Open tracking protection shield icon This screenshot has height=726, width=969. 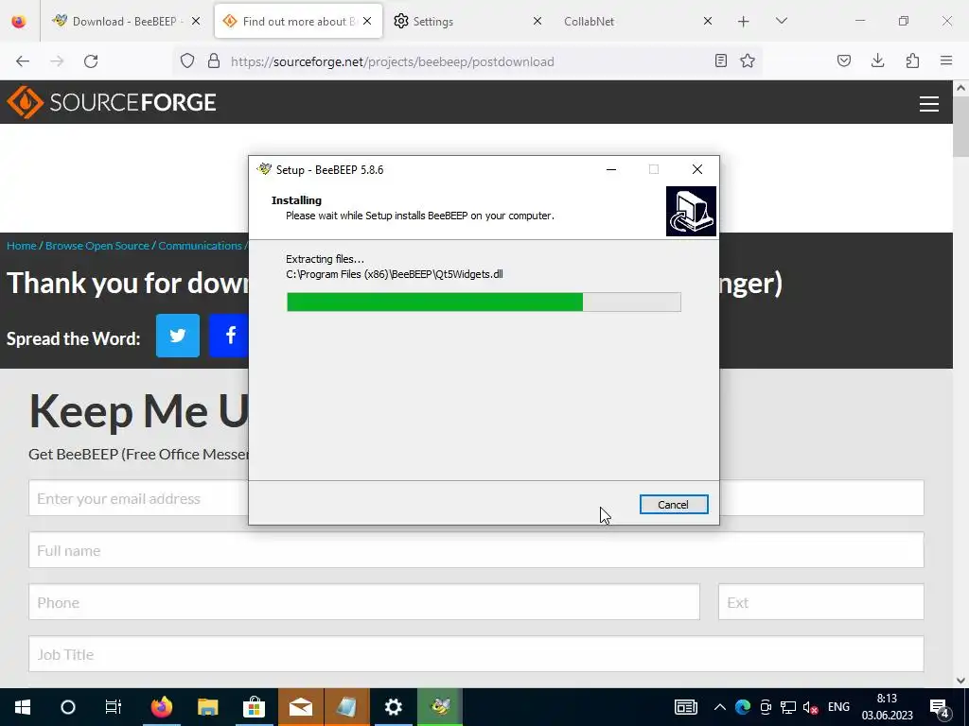click(x=187, y=60)
